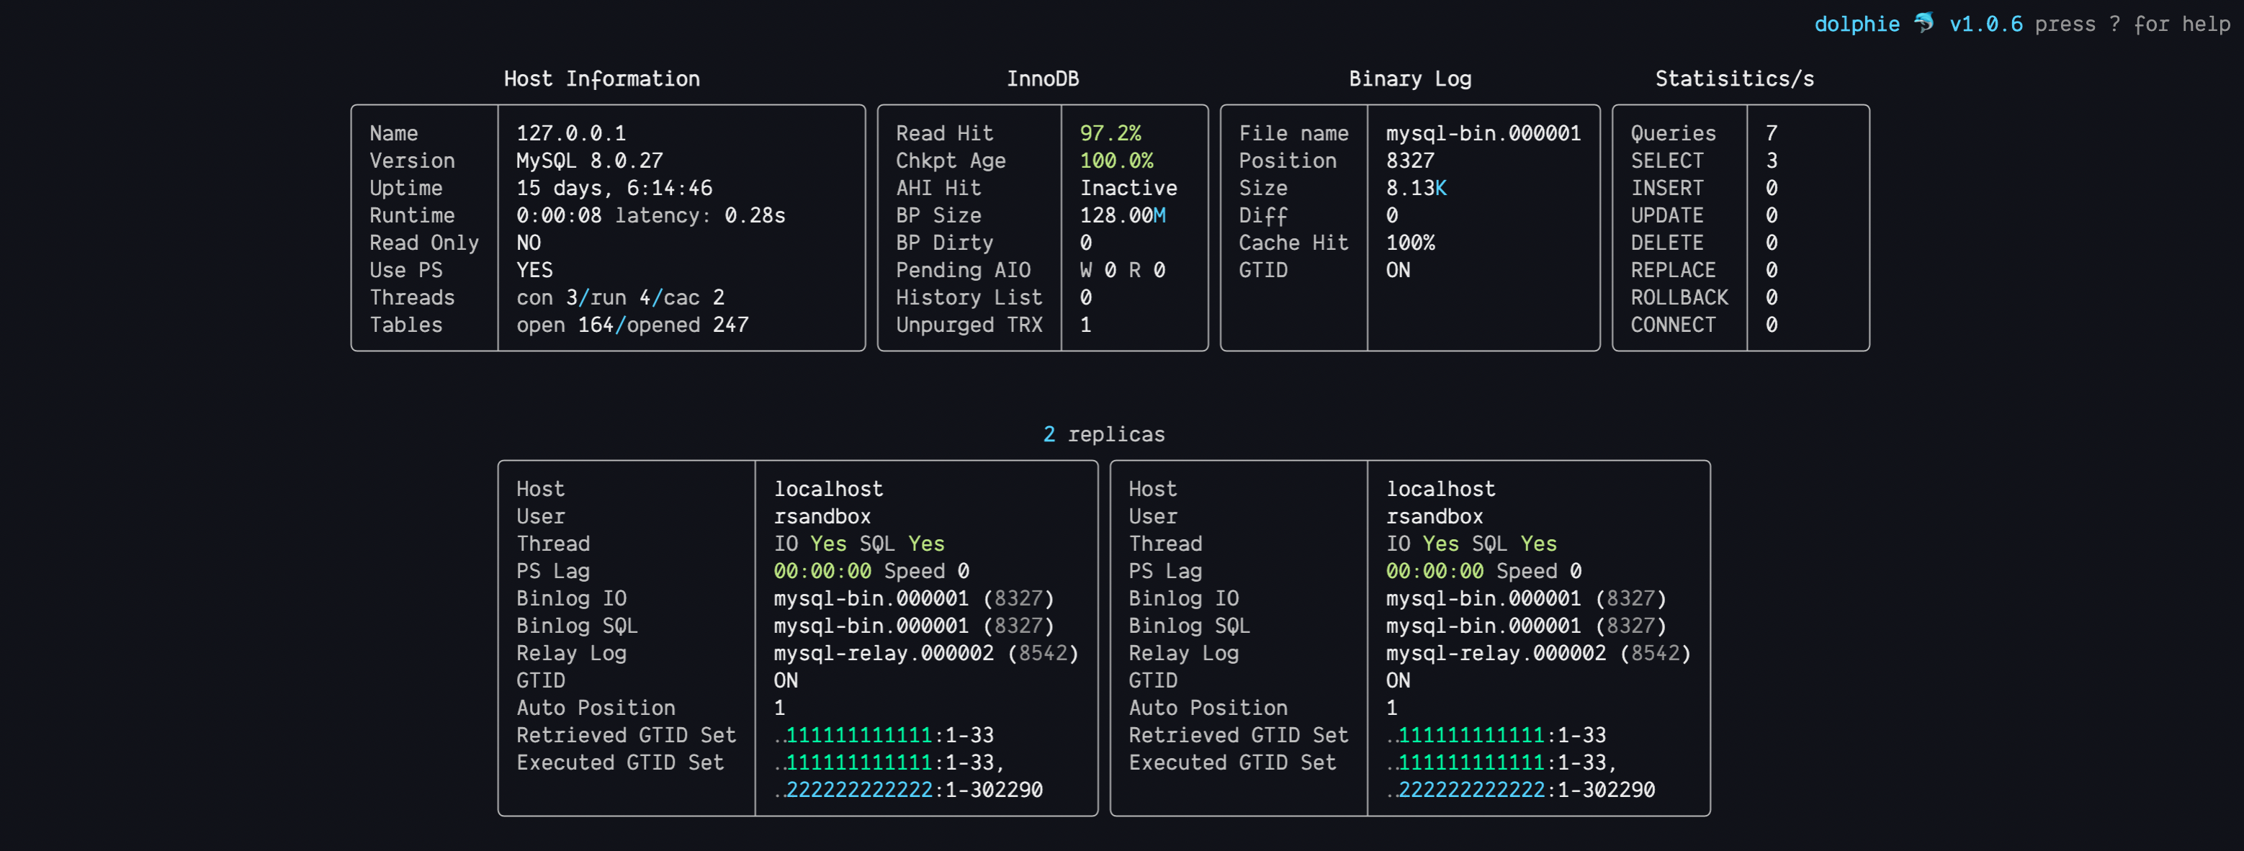This screenshot has height=851, width=2244.
Task: Select the Binary Log panel header
Action: click(x=1409, y=78)
